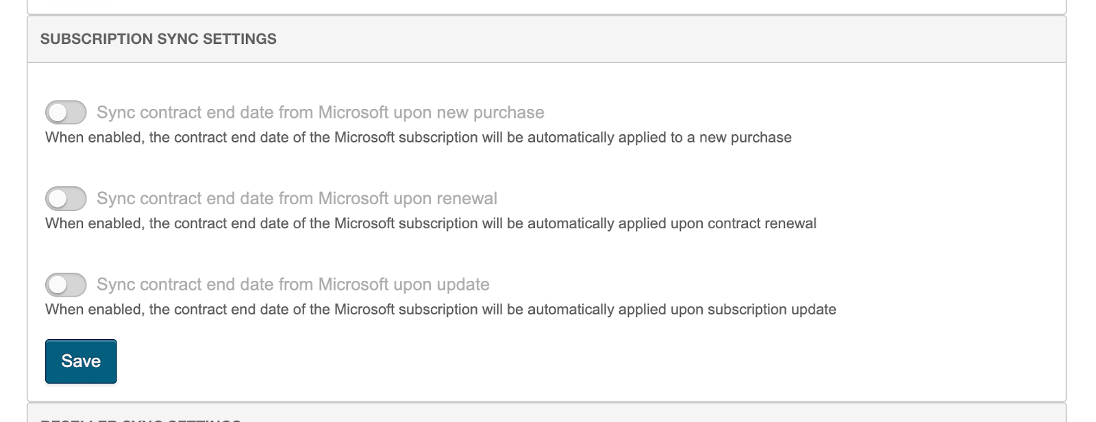
Task: Toggle the sync upon update switch
Action: coord(66,284)
